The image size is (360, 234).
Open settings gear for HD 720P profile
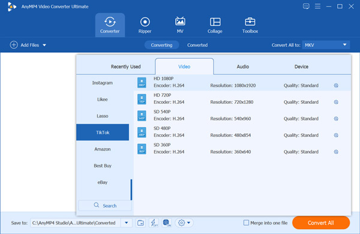(x=336, y=102)
